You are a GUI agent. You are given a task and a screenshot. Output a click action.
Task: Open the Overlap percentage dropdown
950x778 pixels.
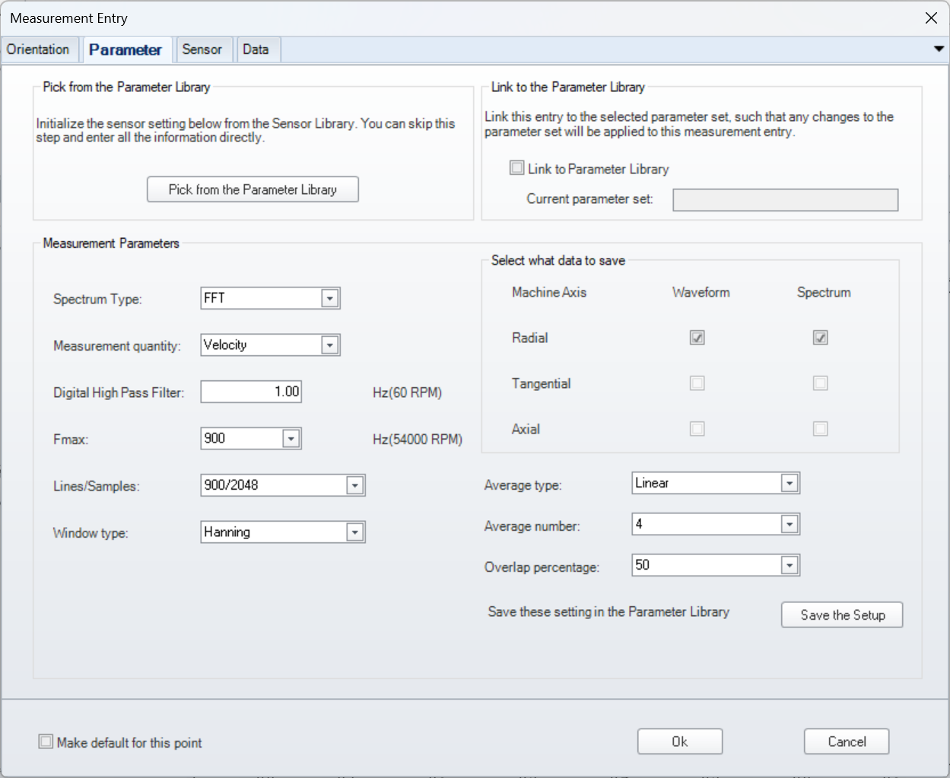(x=790, y=566)
